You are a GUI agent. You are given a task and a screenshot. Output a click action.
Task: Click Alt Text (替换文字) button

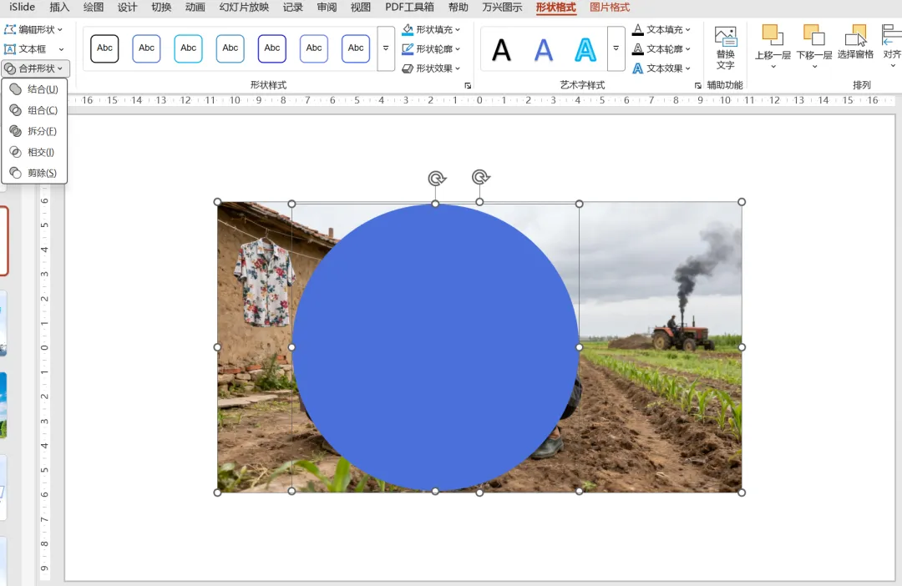(x=726, y=48)
